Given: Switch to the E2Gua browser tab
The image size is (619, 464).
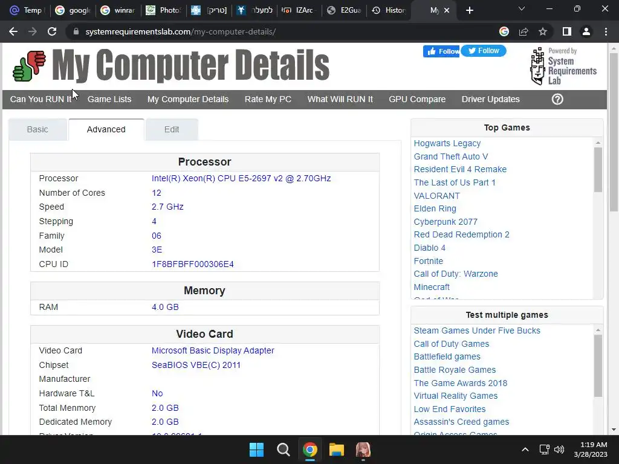Looking at the screenshot, I should [x=345, y=10].
